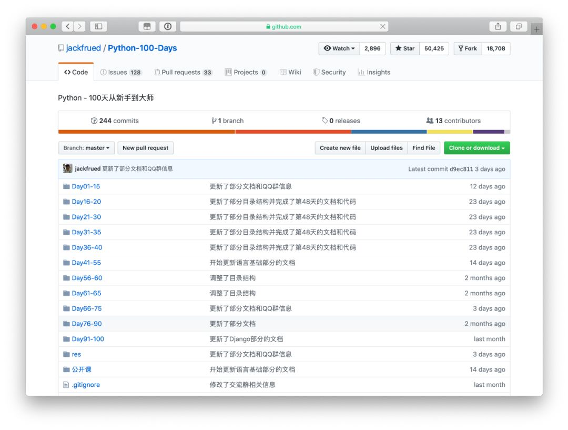The width and height of the screenshot is (568, 430).
Task: View the 2,896 watchers count
Action: tap(372, 48)
